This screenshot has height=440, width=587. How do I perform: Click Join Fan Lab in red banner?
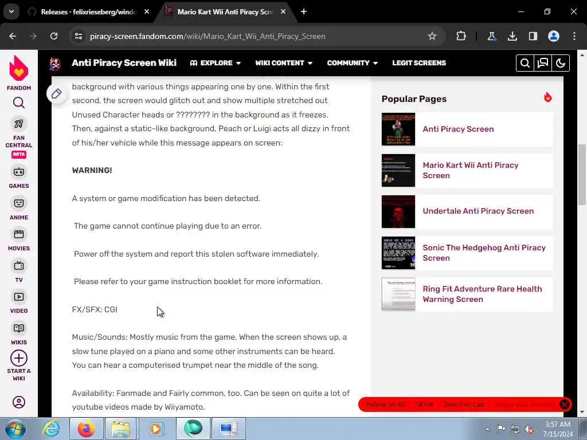(x=464, y=404)
